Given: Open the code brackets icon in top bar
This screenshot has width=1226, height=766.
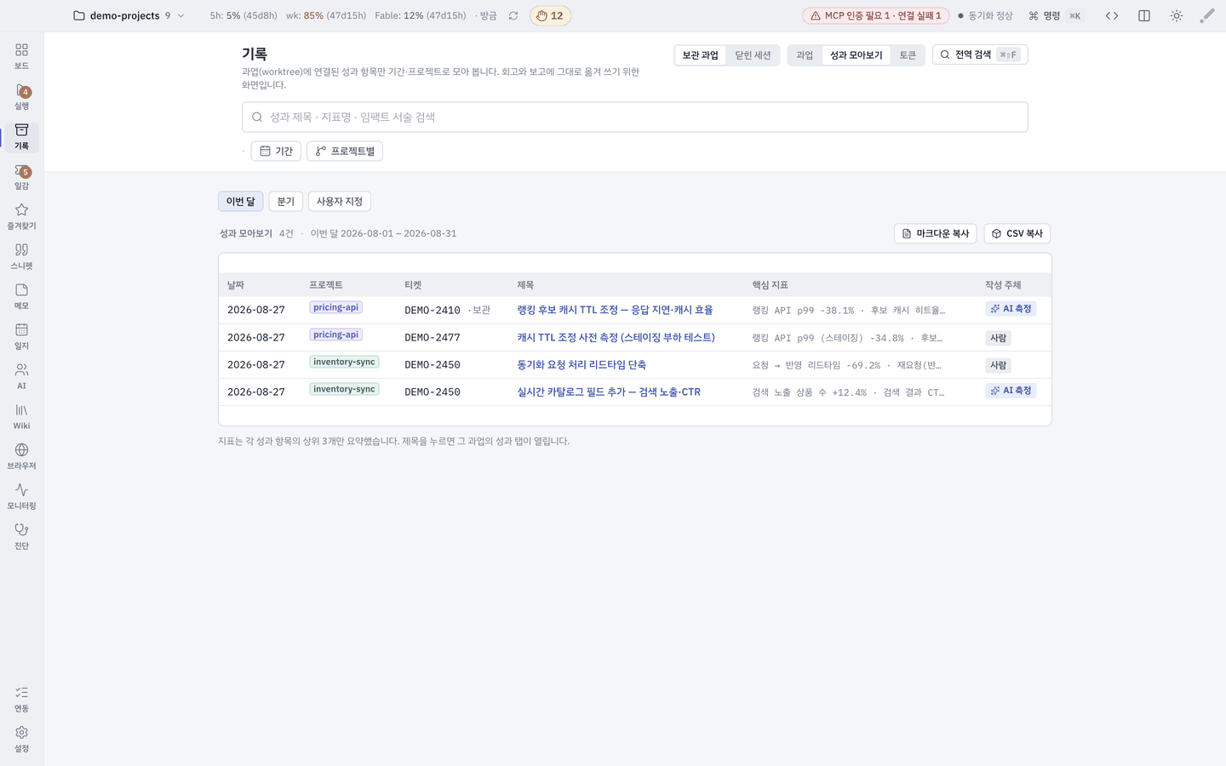Looking at the screenshot, I should (1112, 15).
